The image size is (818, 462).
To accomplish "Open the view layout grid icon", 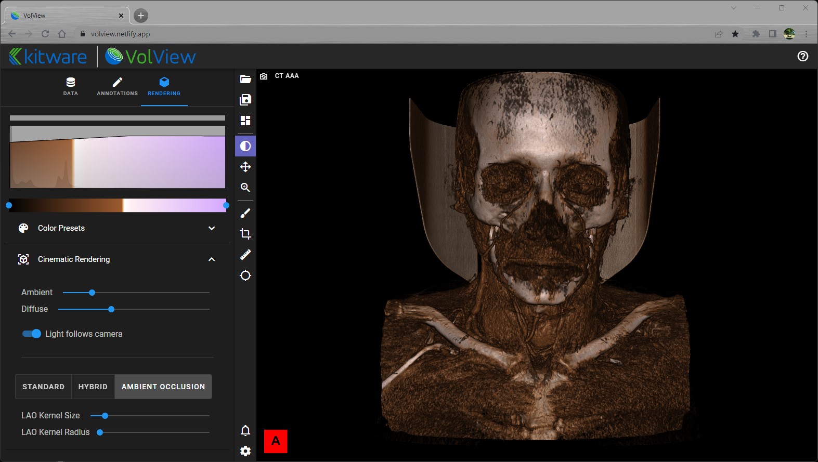I will click(245, 121).
